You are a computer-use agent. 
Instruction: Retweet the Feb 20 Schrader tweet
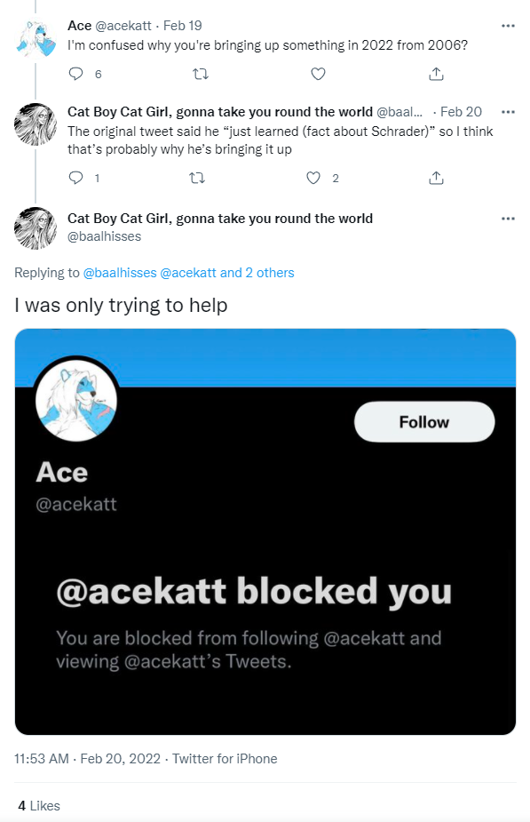point(197,179)
